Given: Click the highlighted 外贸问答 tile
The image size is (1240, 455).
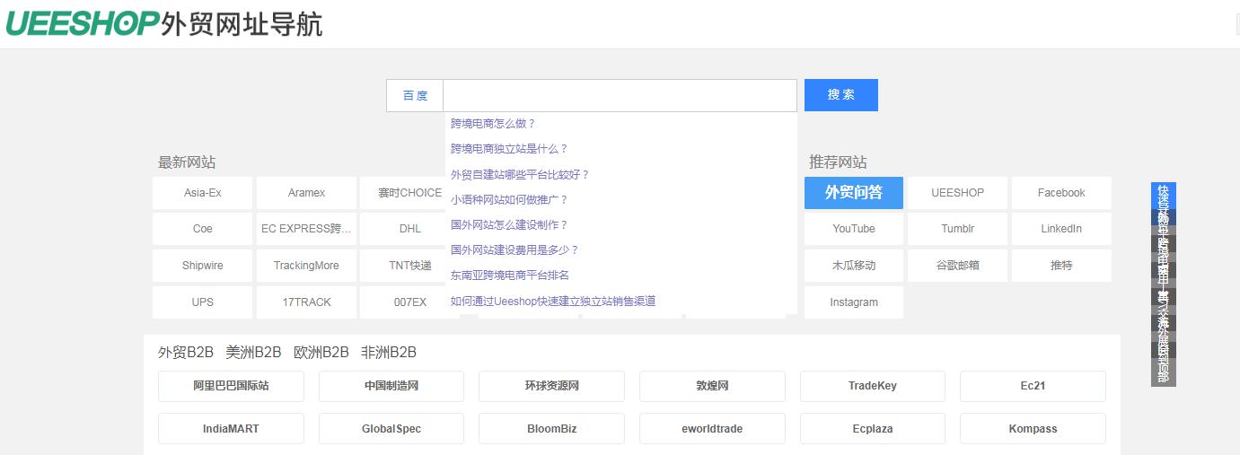Looking at the screenshot, I should 854,193.
